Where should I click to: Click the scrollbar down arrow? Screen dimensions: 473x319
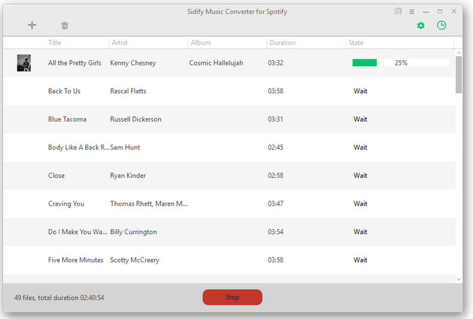[x=459, y=280]
